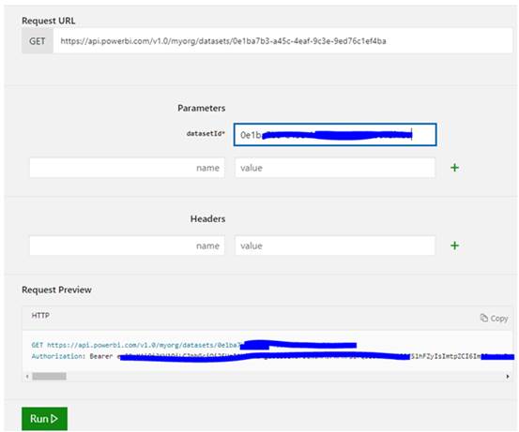Click the GET method label
The height and width of the screenshot is (432, 519).
pos(38,41)
